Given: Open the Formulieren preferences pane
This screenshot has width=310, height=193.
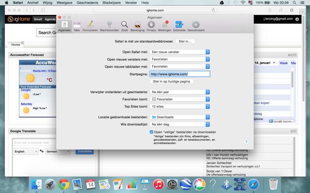Looking at the screenshot, I should click(x=90, y=26).
